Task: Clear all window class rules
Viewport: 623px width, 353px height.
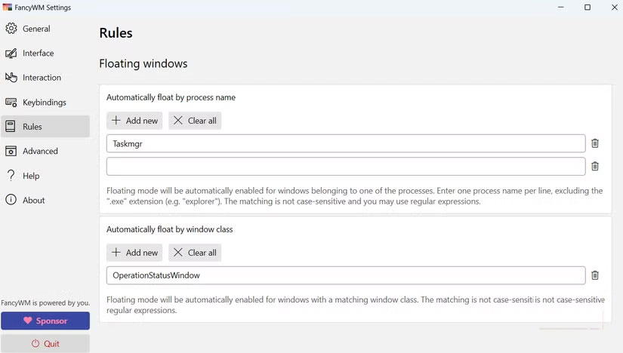Action: 195,253
